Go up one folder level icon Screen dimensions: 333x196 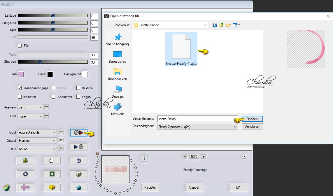(222, 25)
